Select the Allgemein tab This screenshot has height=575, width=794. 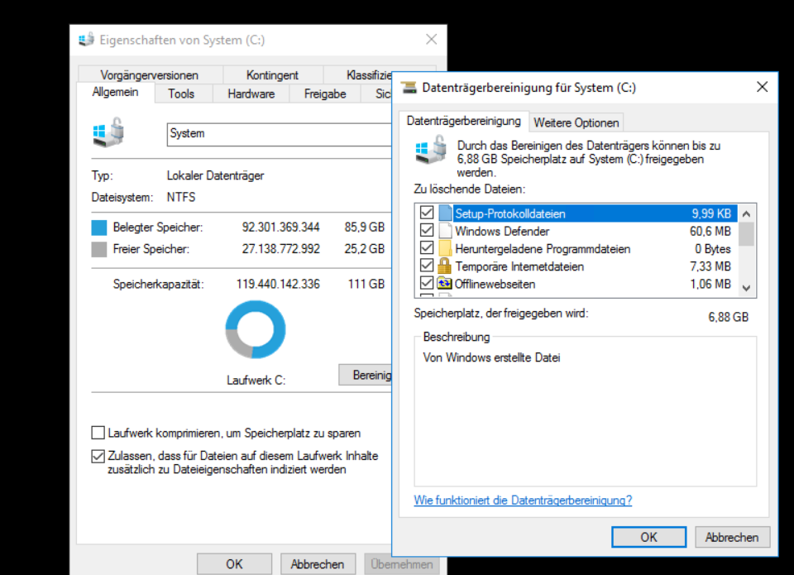coord(116,92)
